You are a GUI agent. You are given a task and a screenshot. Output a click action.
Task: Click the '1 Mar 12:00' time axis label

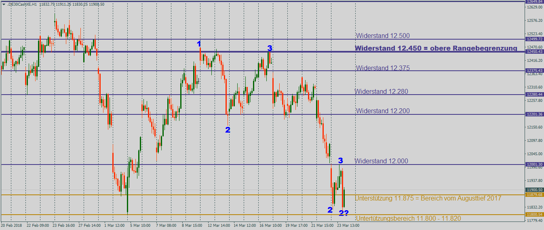click(x=114, y=226)
